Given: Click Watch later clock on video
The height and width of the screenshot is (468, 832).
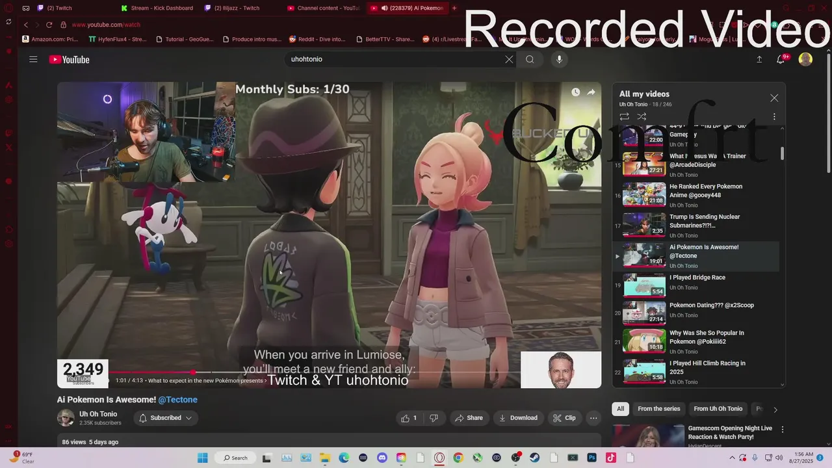Looking at the screenshot, I should click(x=575, y=92).
